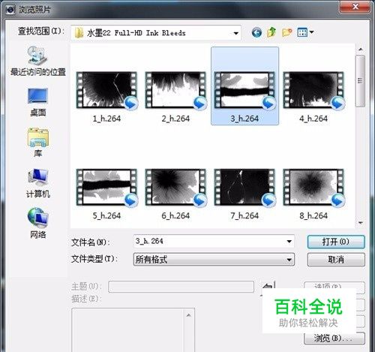Expand the look-in folder dropdown (查找范围)
The width and height of the screenshot is (375, 352).
235,33
